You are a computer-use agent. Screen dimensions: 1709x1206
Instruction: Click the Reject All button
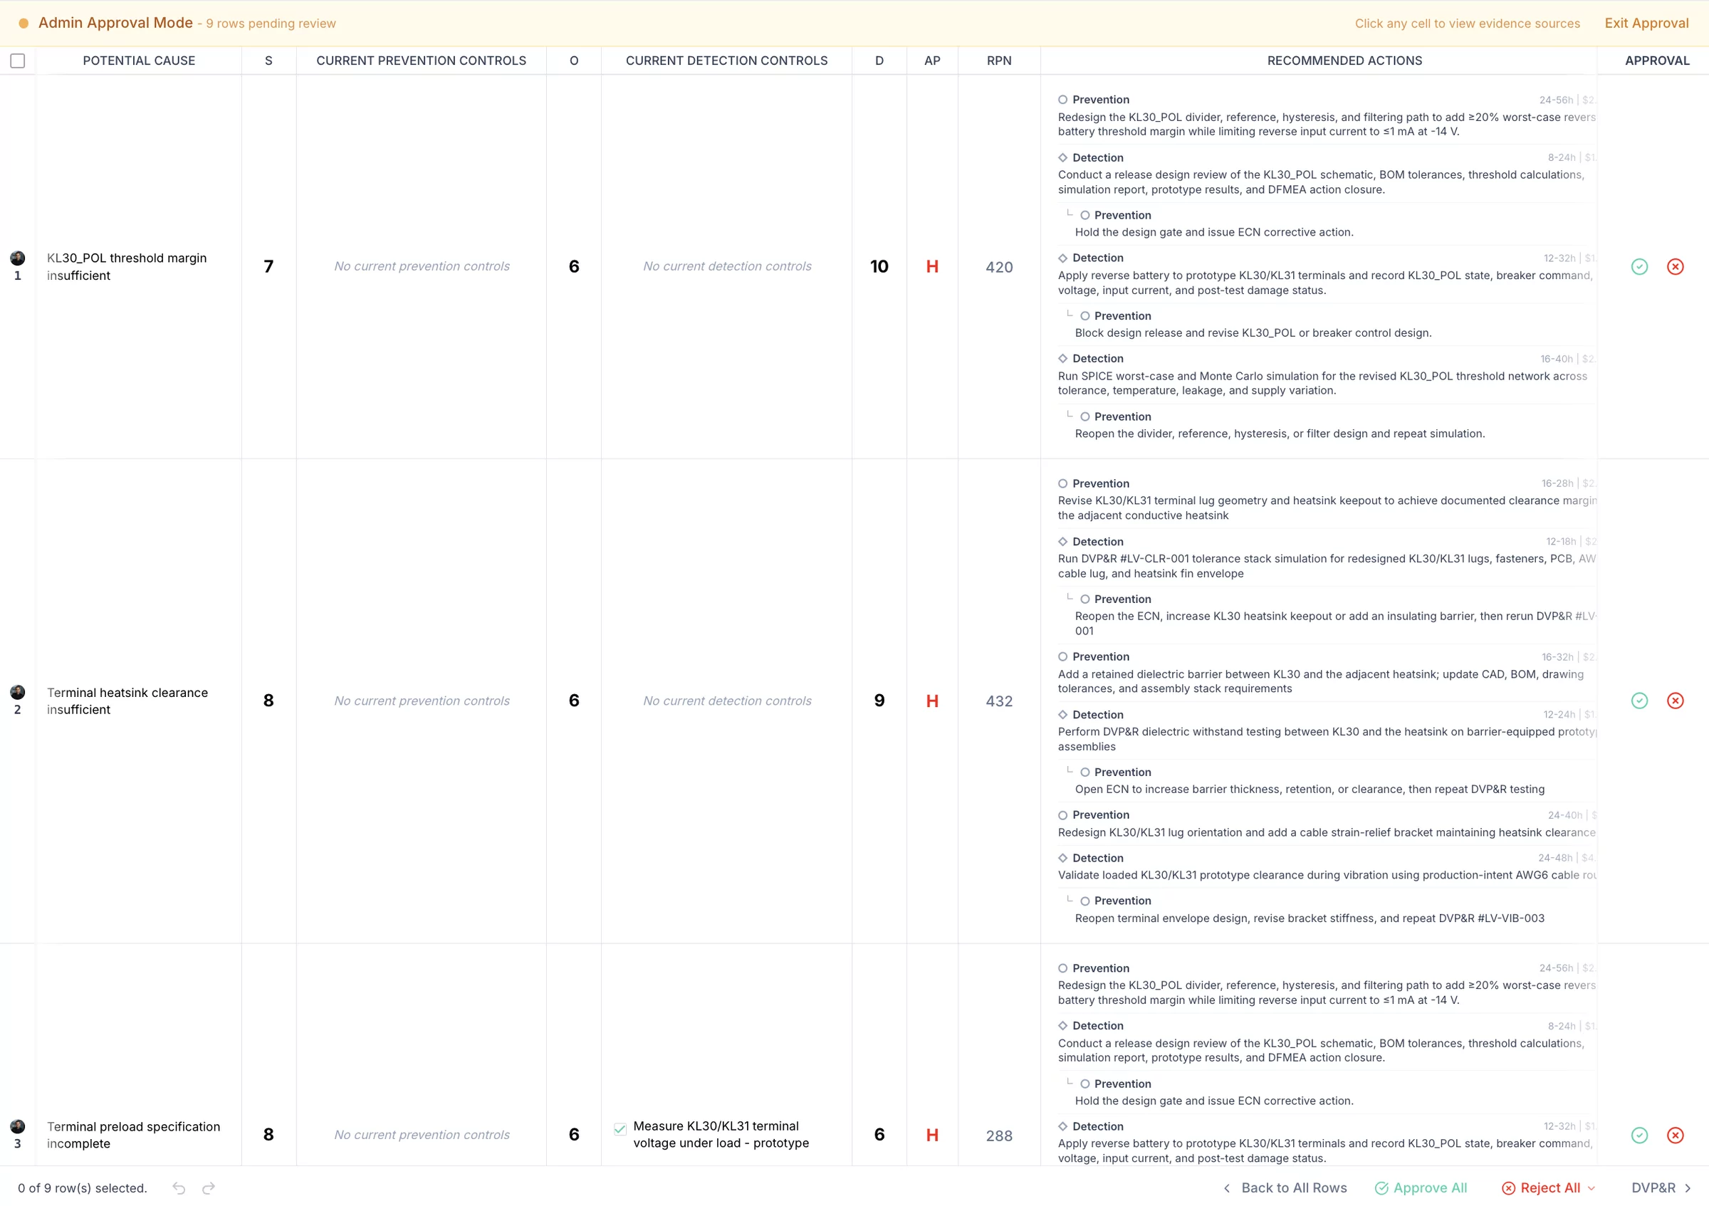coord(1541,1188)
